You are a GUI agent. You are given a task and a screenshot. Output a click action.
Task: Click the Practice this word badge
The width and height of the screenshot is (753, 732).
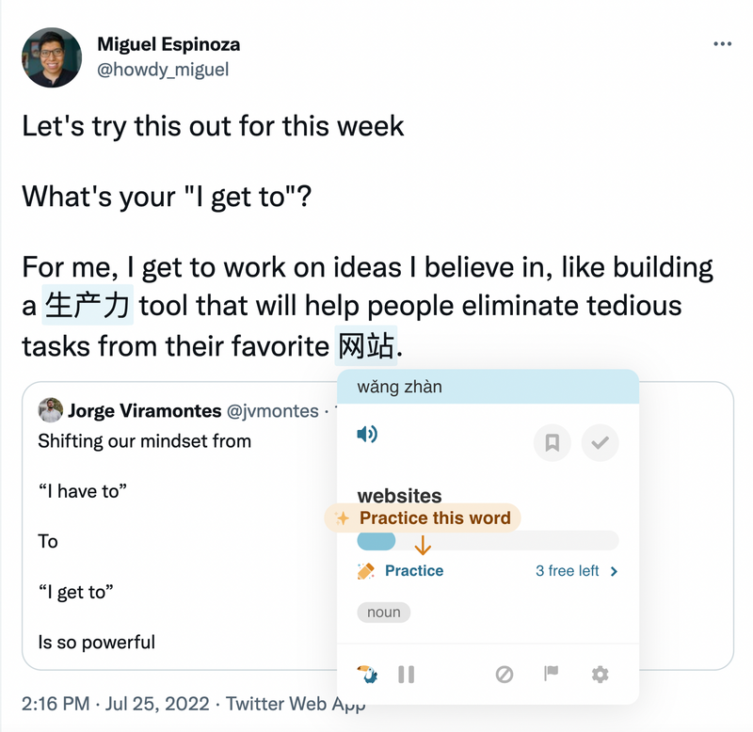click(423, 517)
